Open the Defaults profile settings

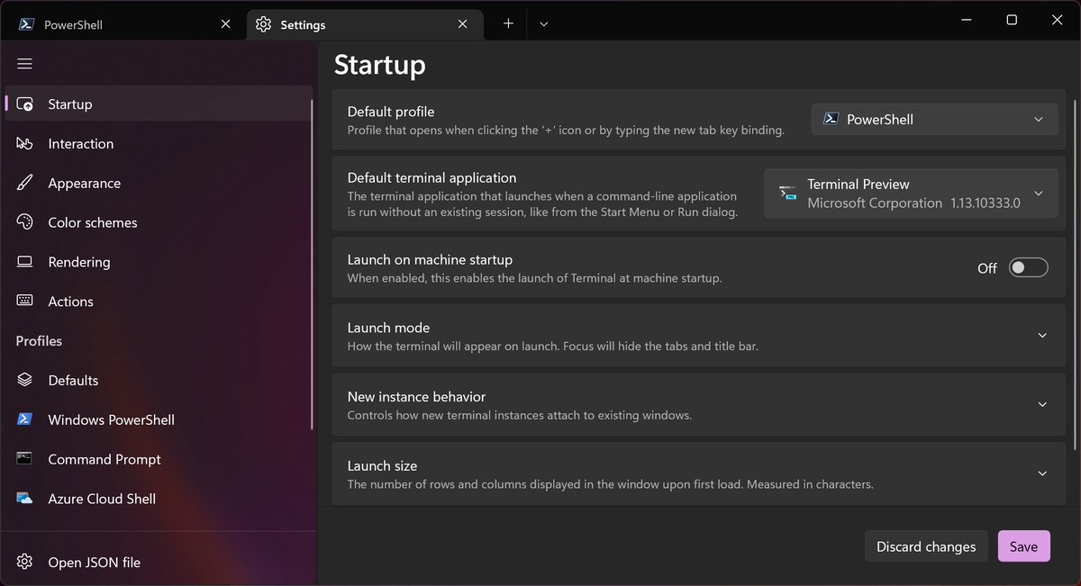tap(159, 380)
